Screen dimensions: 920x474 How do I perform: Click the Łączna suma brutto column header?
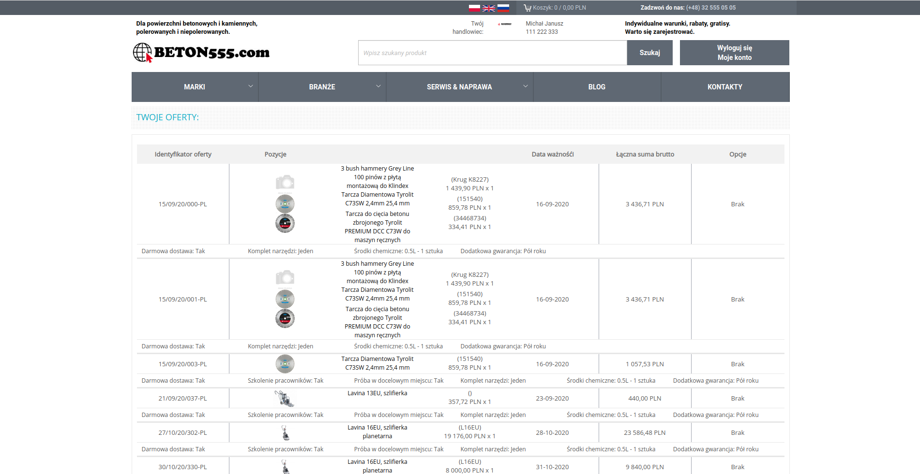tap(645, 154)
